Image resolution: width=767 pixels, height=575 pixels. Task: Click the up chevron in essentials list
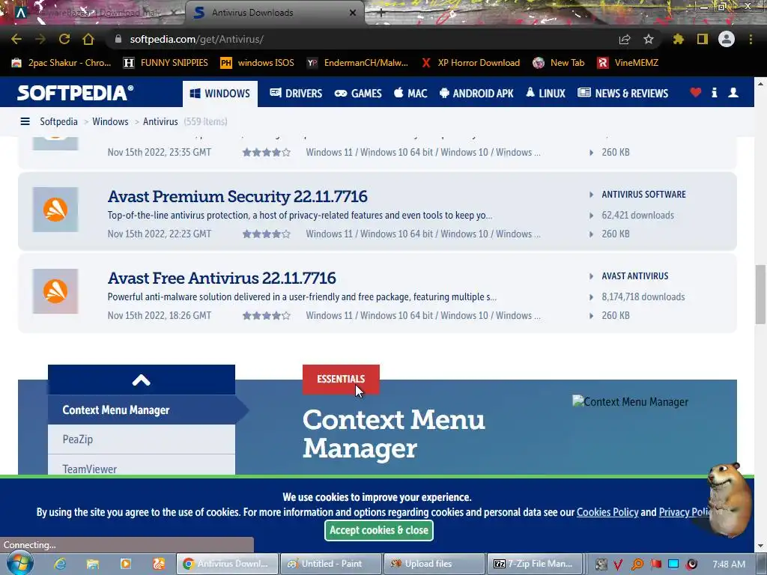click(142, 380)
